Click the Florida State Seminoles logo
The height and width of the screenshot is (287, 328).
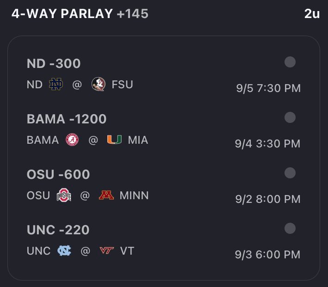[99, 84]
